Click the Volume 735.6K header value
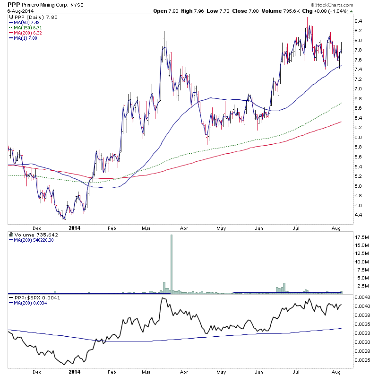 coord(281,11)
